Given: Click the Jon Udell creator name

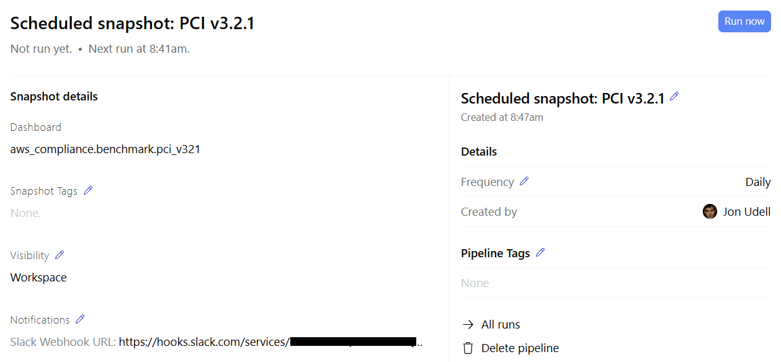Looking at the screenshot, I should (746, 211).
